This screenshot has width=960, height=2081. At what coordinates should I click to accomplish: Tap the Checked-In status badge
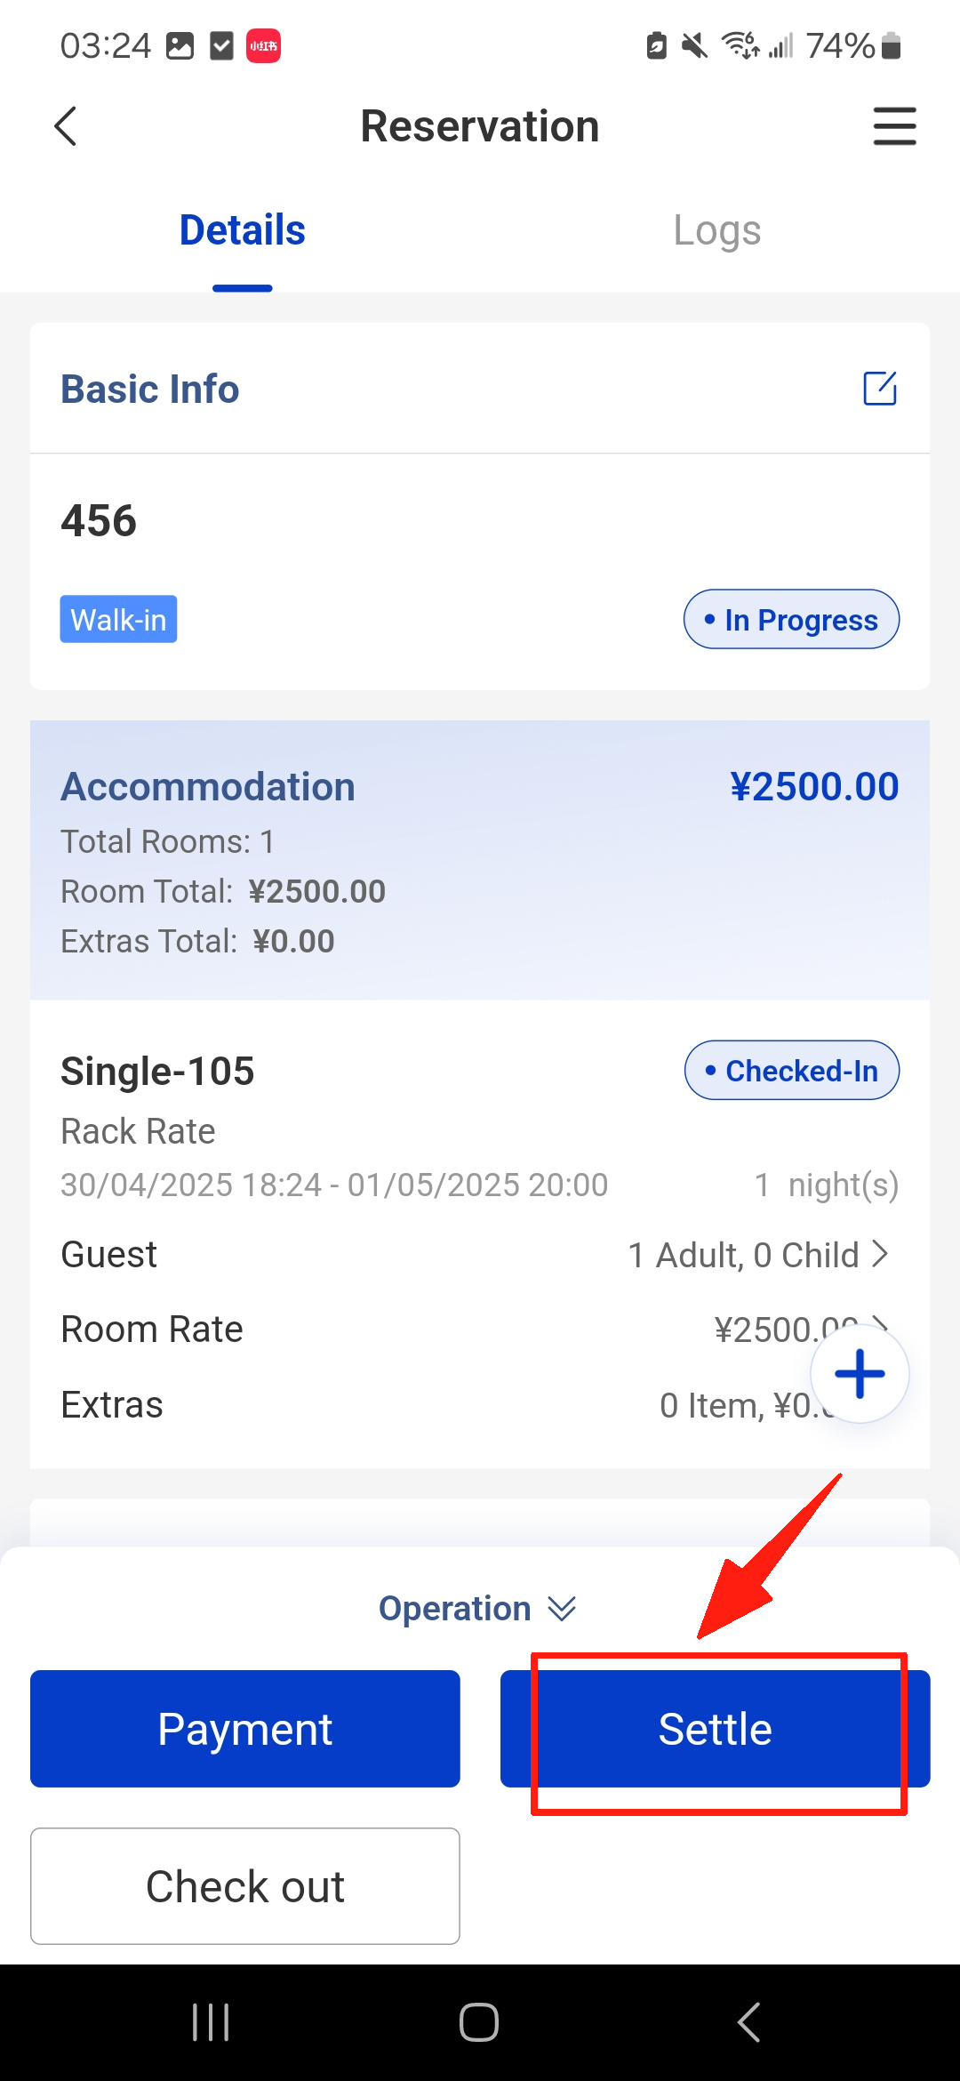[x=792, y=1071]
